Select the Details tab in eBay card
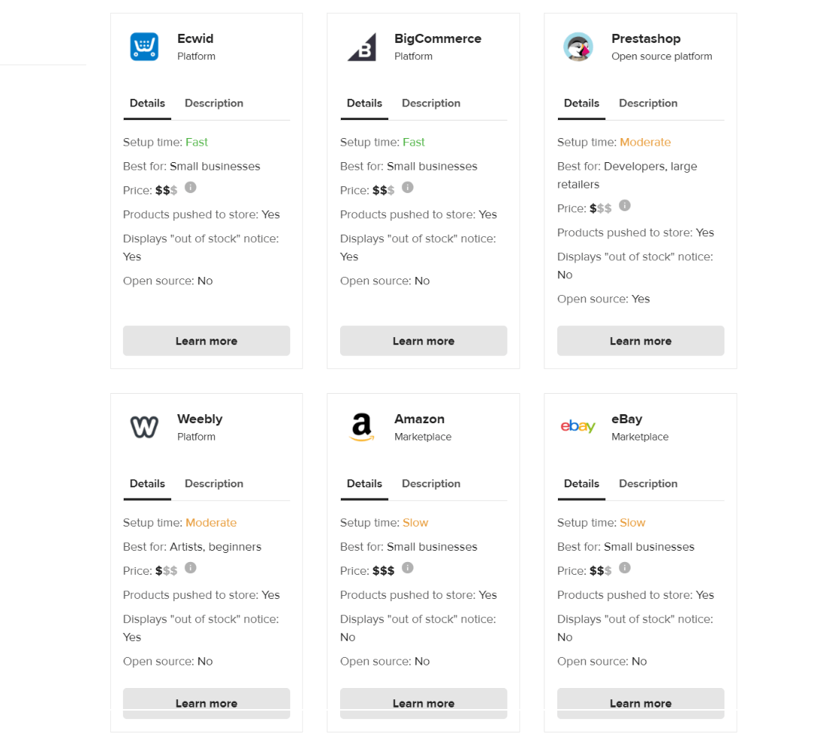This screenshot has width=815, height=737. (x=581, y=484)
